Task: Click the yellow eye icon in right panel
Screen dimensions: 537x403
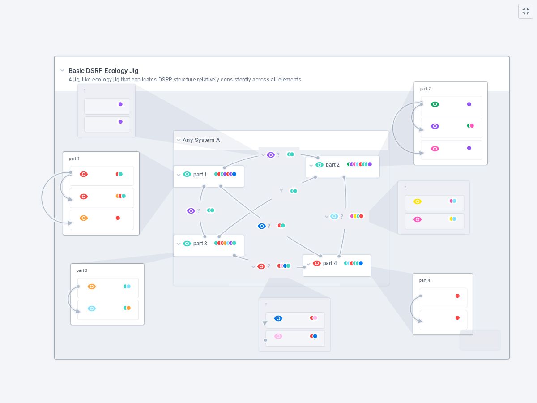Action: [x=417, y=201]
